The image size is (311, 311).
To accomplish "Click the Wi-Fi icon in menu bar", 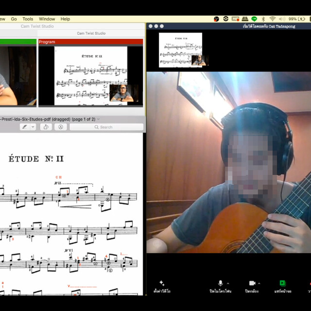I will pyautogui.click(x=273, y=19).
